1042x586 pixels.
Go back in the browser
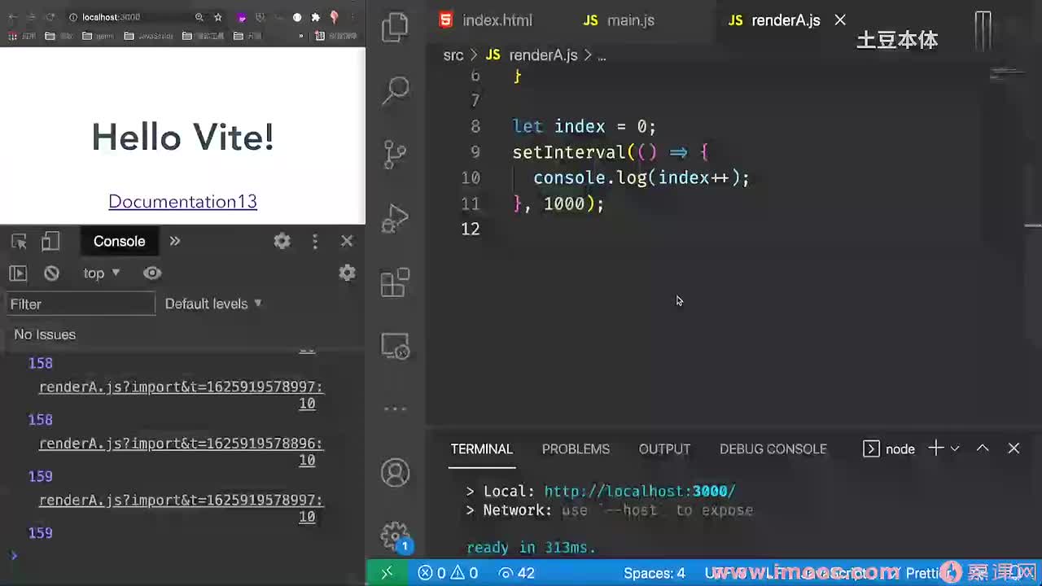[x=12, y=17]
